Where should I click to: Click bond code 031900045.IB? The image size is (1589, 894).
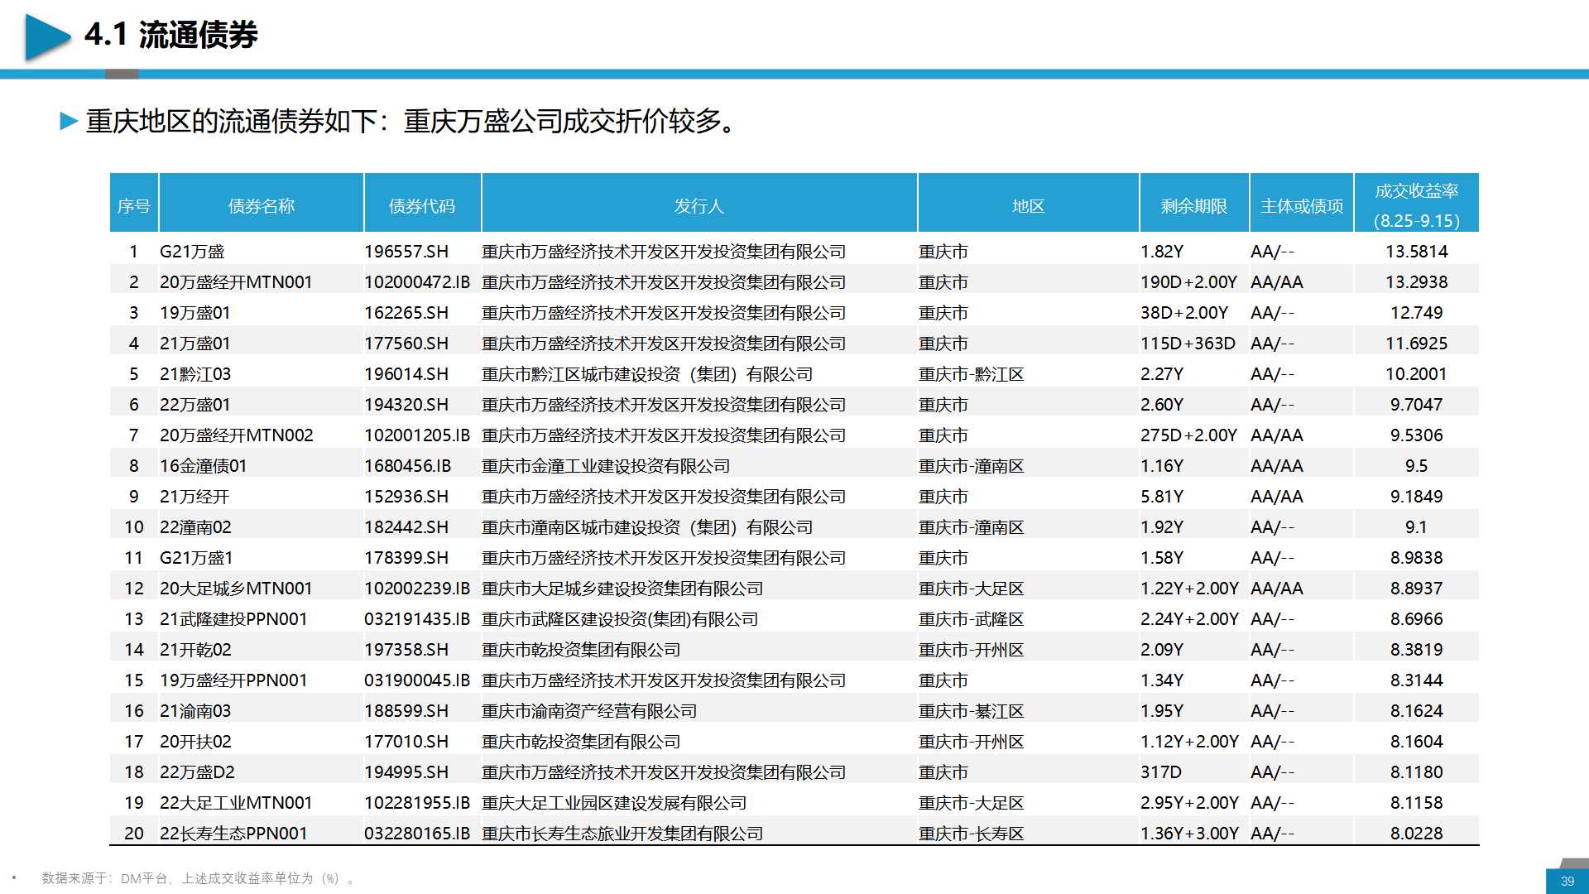point(417,680)
